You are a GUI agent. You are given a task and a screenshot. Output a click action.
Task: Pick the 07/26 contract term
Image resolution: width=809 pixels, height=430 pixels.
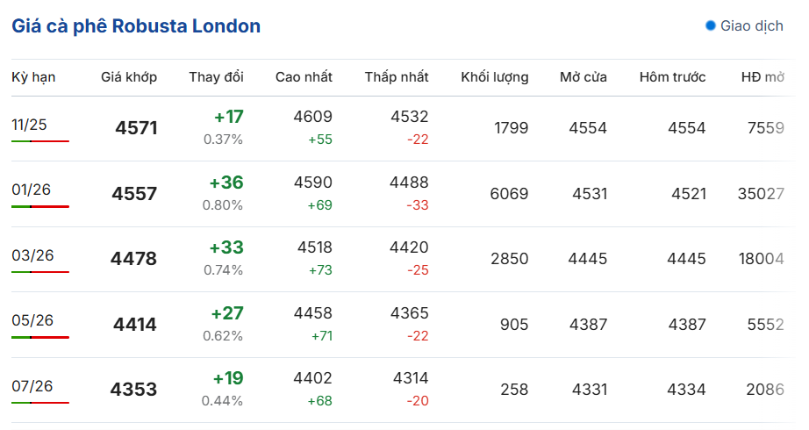(x=32, y=386)
